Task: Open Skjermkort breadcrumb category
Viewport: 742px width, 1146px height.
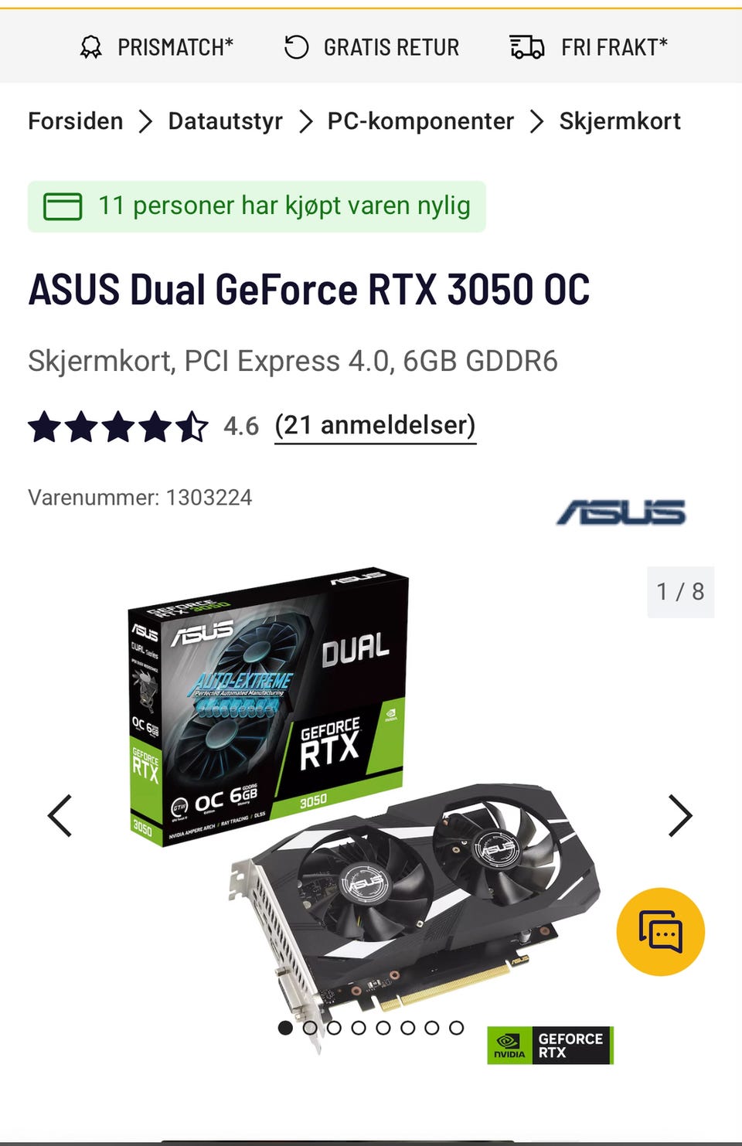Action: tap(620, 121)
